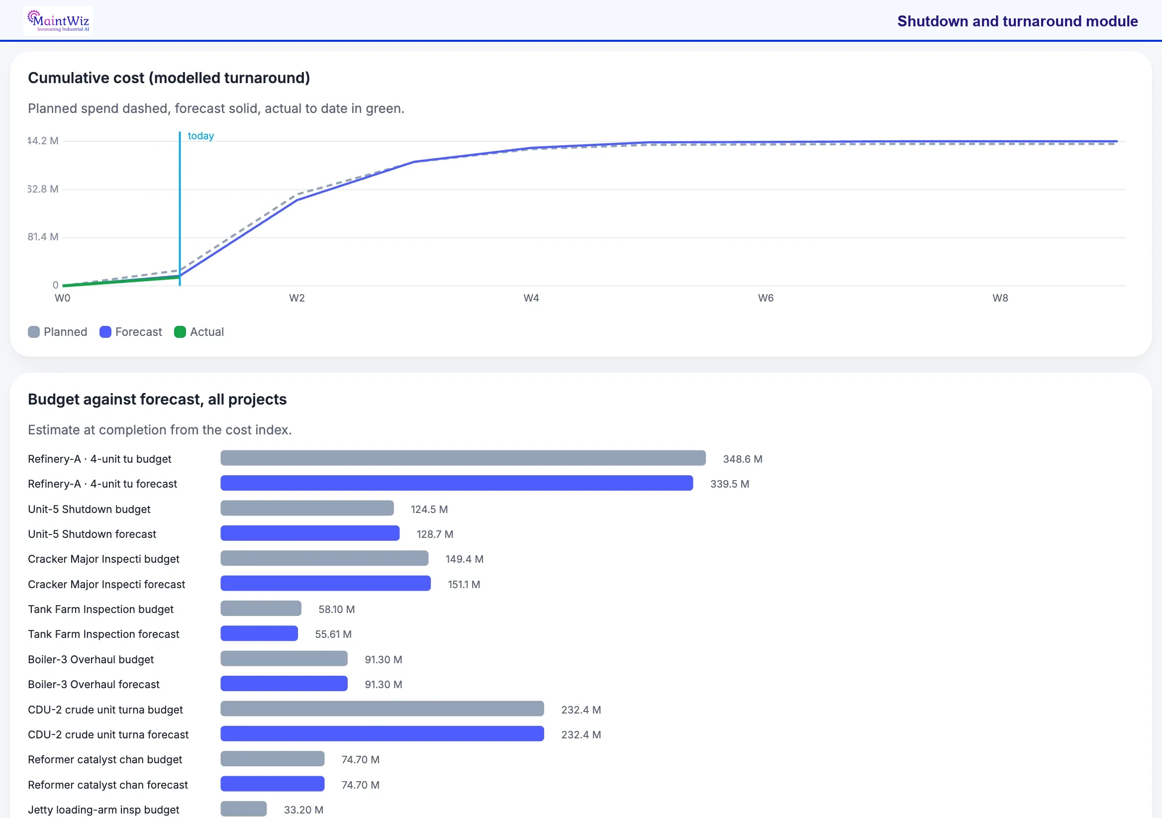Click the Forecast legend swatch
Viewport: 1162px width, 818px height.
coord(105,332)
